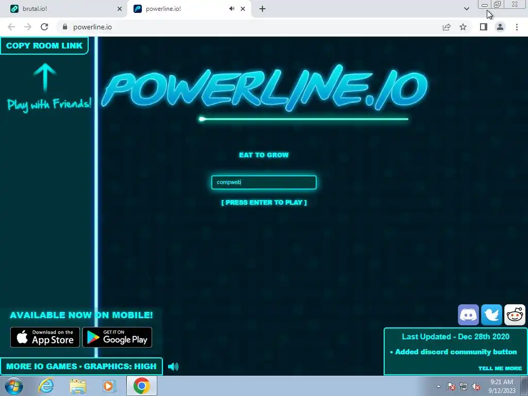This screenshot has height=396, width=528.
Task: Switch to the brutal.io! tab
Action: (x=64, y=9)
